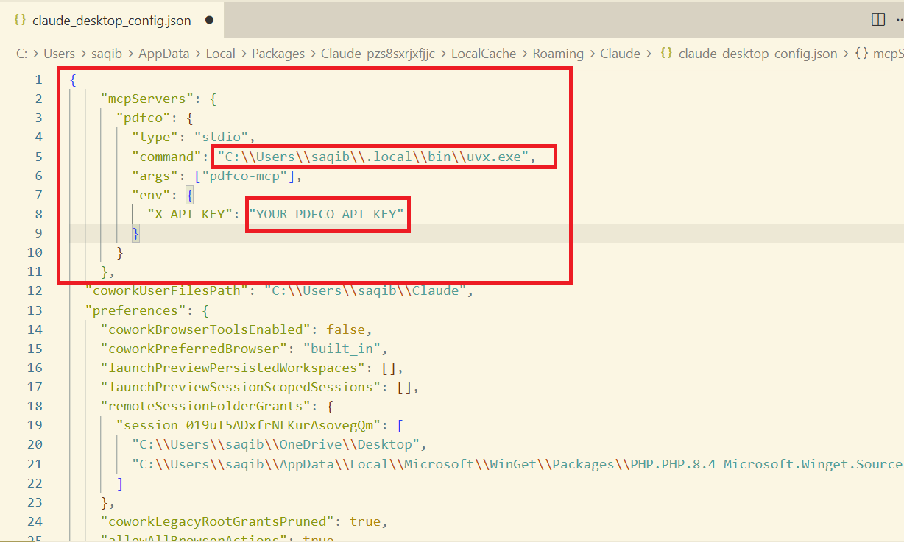Click the "command" key on line 5
904x542 pixels.
[x=166, y=156]
